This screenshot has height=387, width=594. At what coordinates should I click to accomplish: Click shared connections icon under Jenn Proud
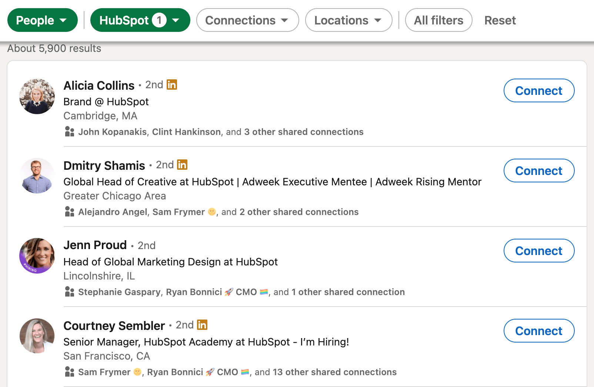tap(70, 292)
